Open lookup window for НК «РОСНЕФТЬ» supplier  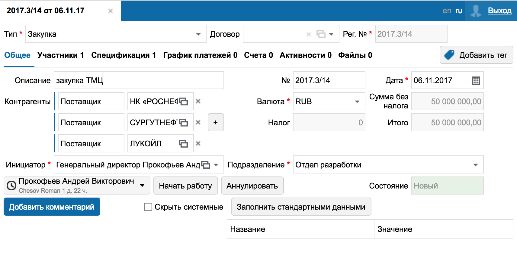183,101
